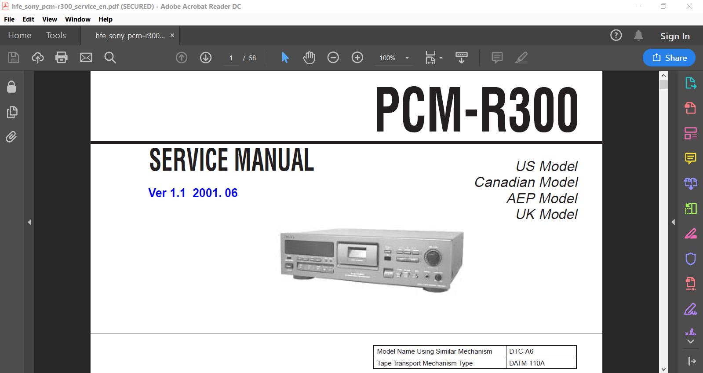Viewport: 703px width, 373px height.
Task: Open the Window menu
Action: 78,19
